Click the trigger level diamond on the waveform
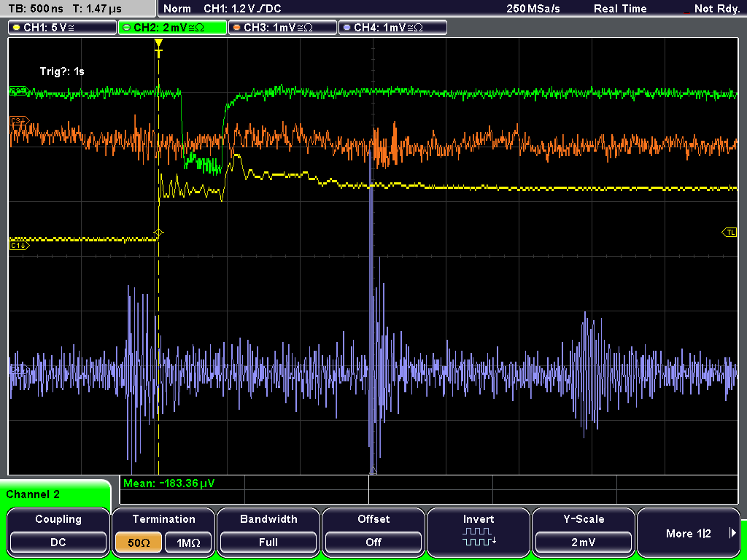Screen dimensions: 747x560 (158, 233)
